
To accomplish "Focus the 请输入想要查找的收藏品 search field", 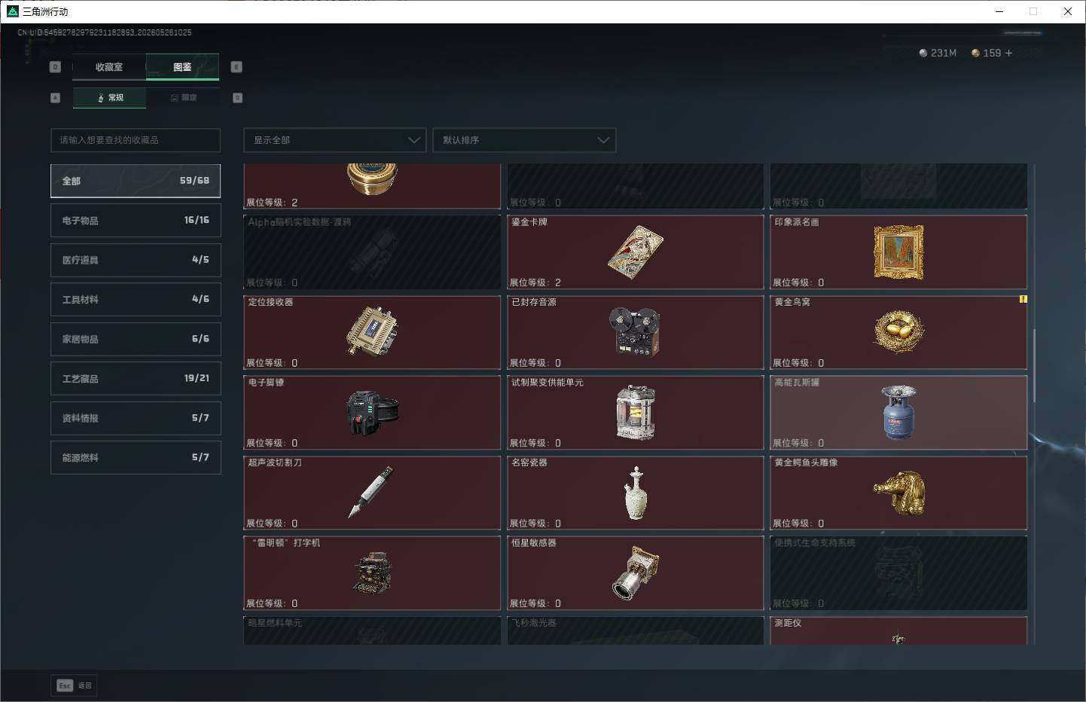I will tap(136, 140).
